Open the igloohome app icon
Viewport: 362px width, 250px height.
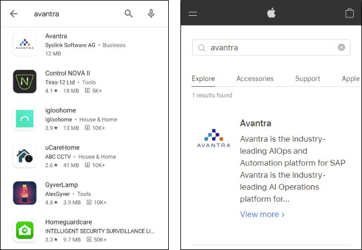pos(24,119)
